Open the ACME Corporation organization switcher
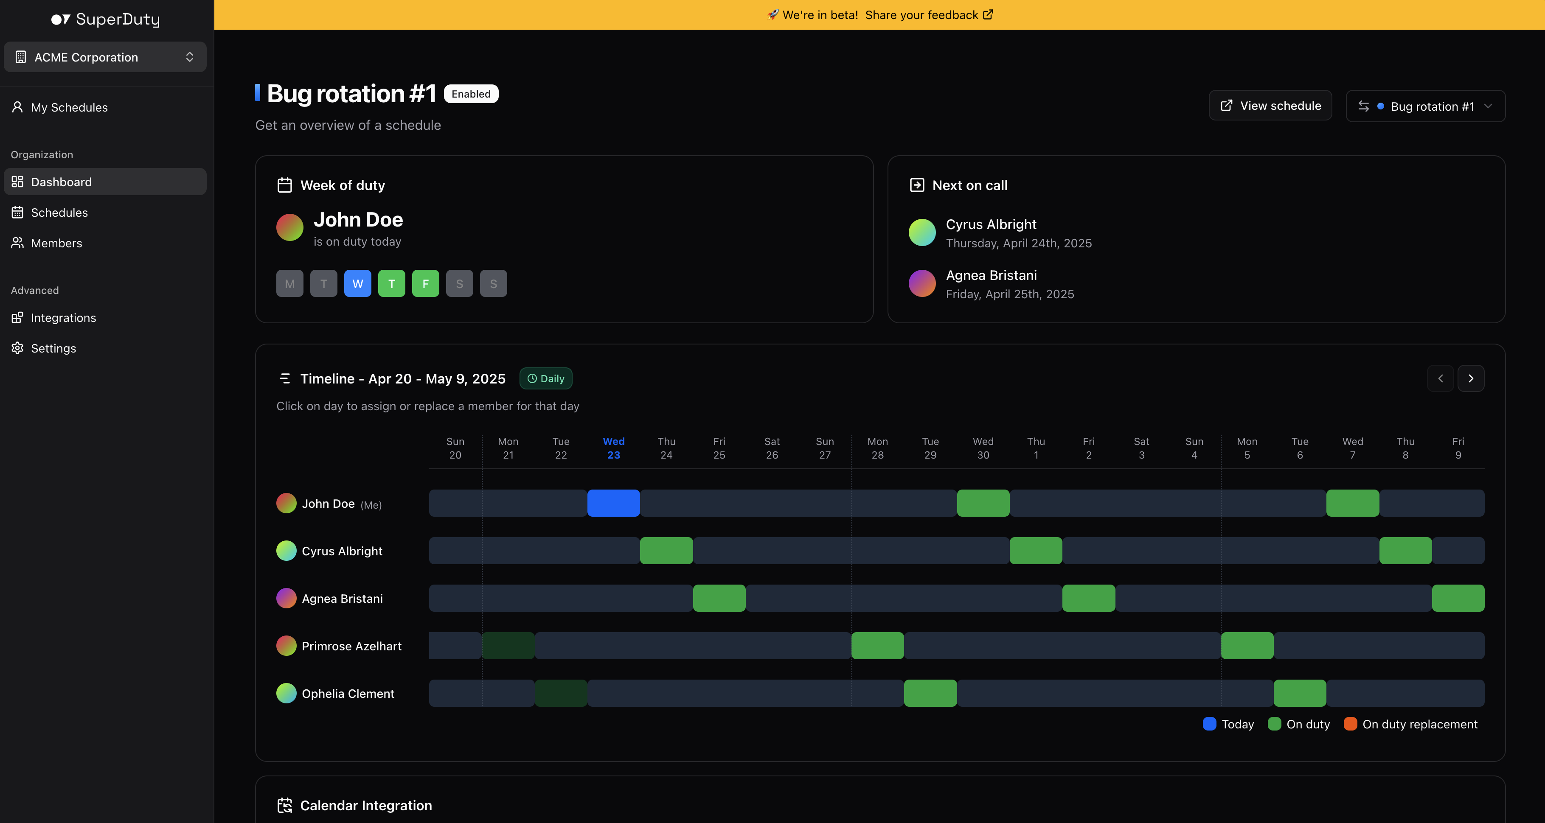This screenshot has height=823, width=1545. [105, 57]
